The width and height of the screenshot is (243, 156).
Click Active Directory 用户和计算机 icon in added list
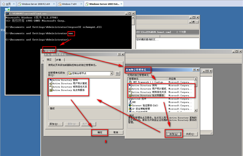(51, 84)
